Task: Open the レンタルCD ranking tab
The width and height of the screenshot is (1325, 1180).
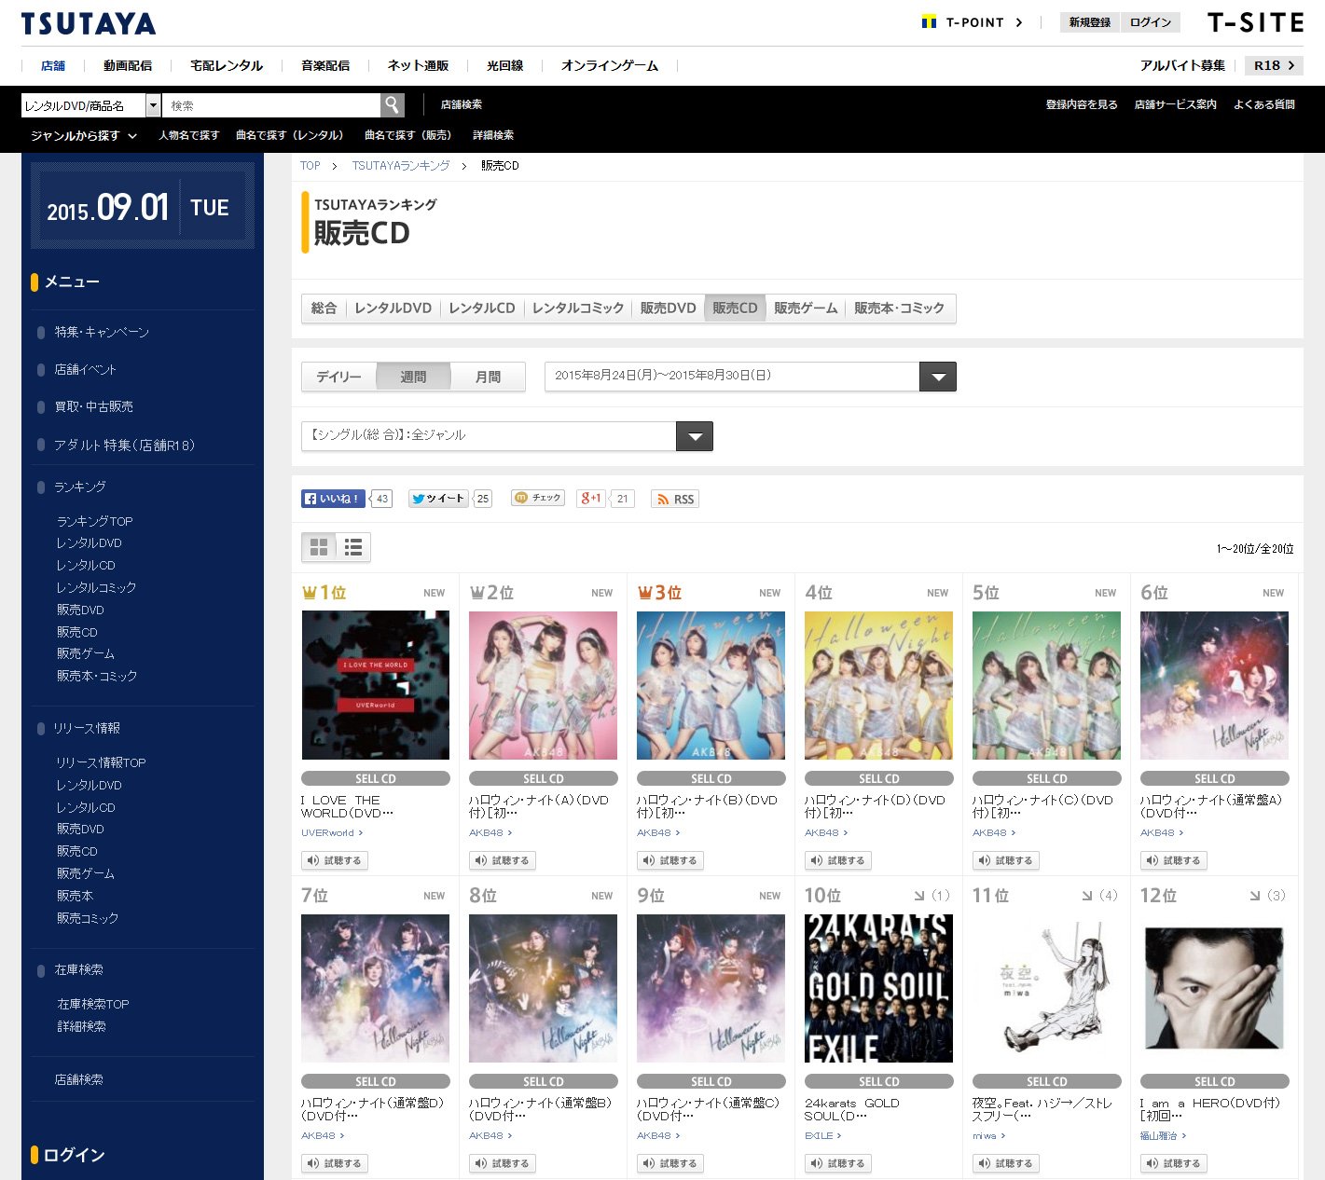Action: [481, 309]
